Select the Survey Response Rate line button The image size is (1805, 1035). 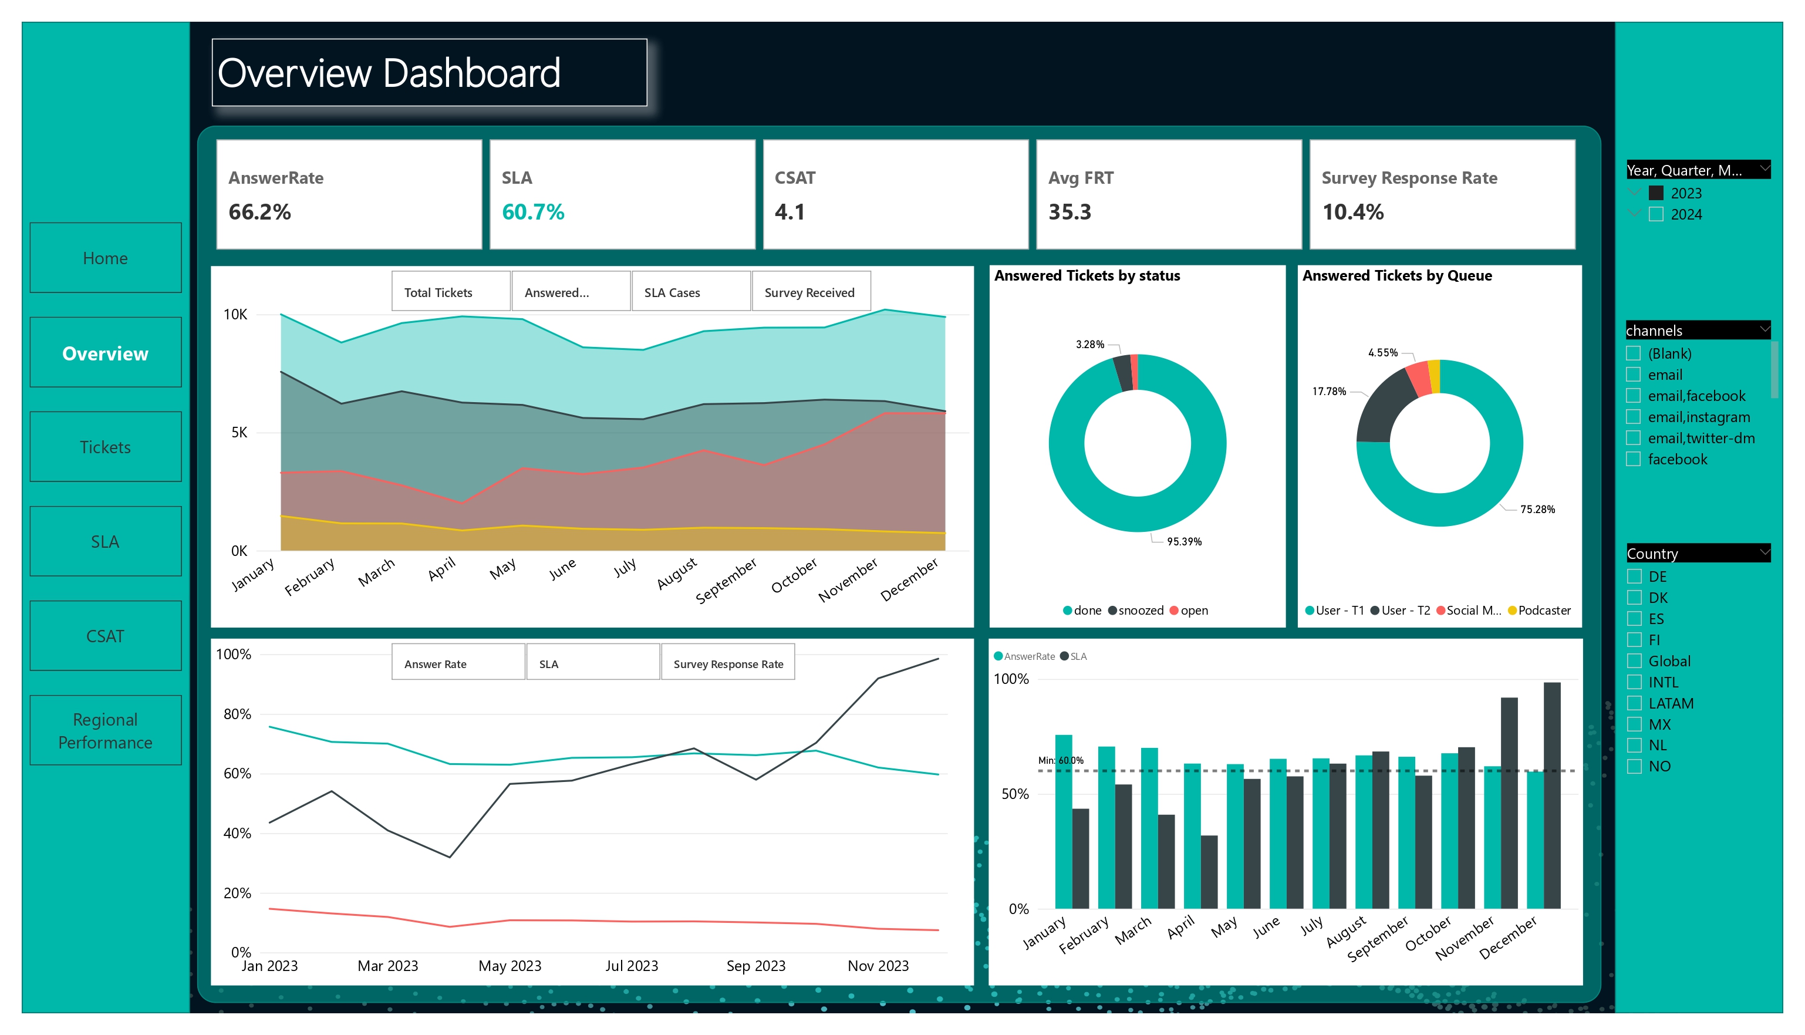pos(728,663)
